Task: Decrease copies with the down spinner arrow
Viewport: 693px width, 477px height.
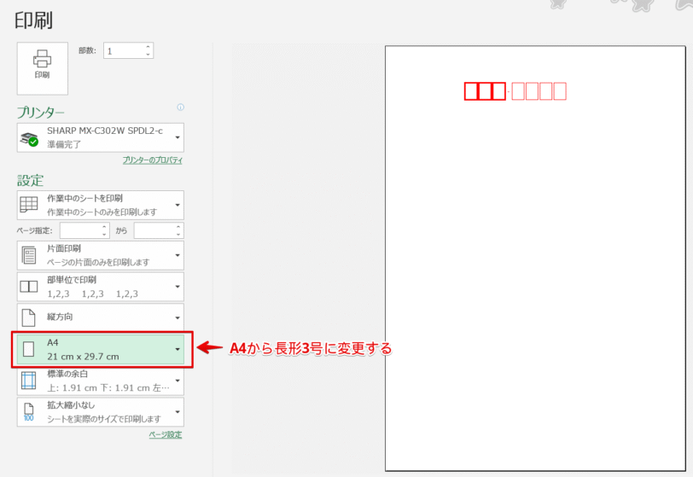Action: pyautogui.click(x=148, y=55)
